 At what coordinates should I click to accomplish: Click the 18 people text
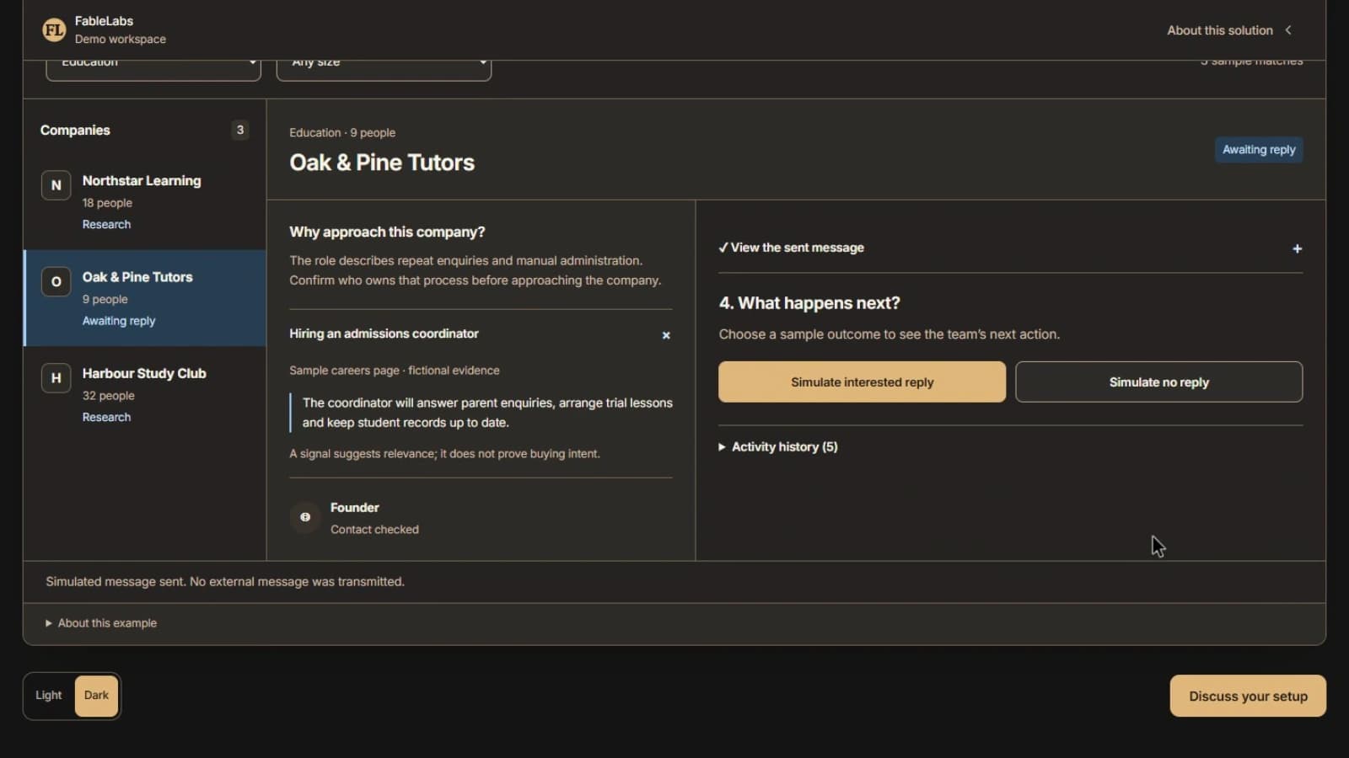coord(107,203)
